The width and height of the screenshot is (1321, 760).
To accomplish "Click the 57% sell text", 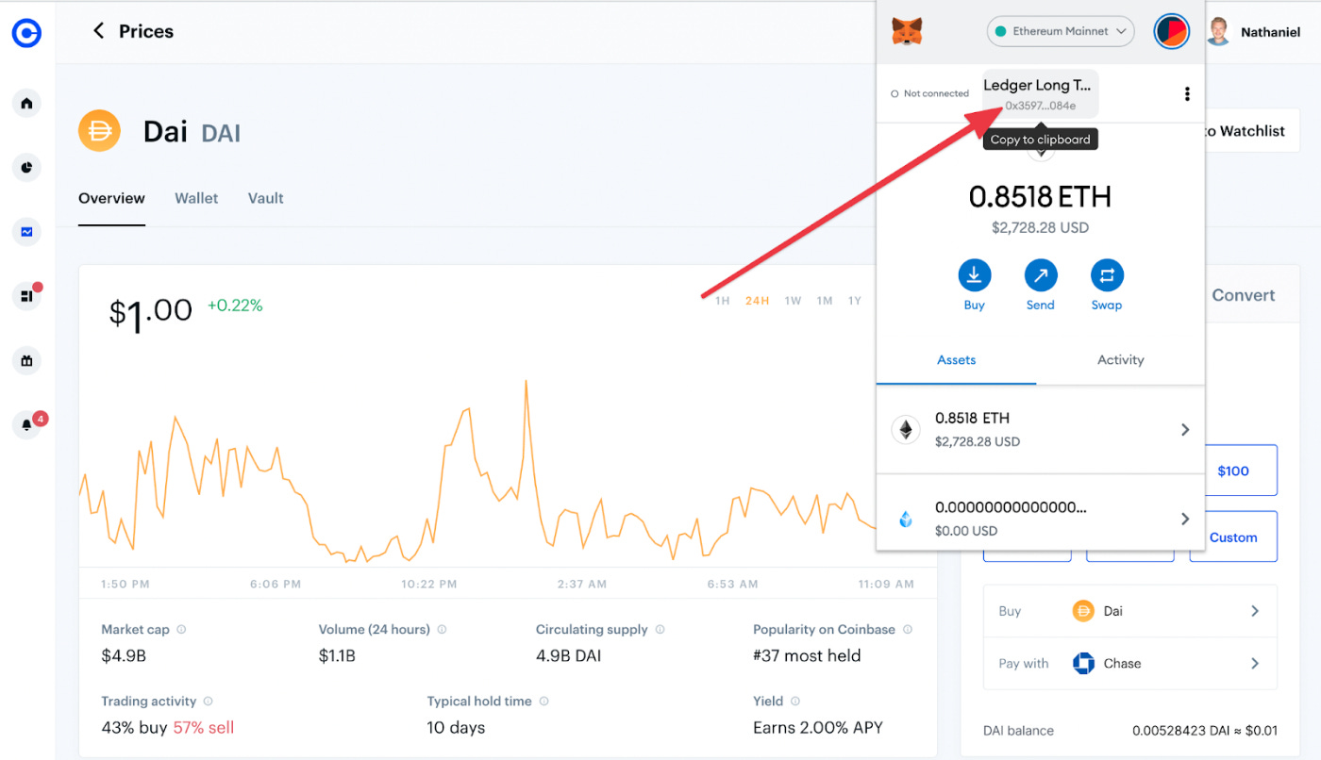I will click(203, 727).
